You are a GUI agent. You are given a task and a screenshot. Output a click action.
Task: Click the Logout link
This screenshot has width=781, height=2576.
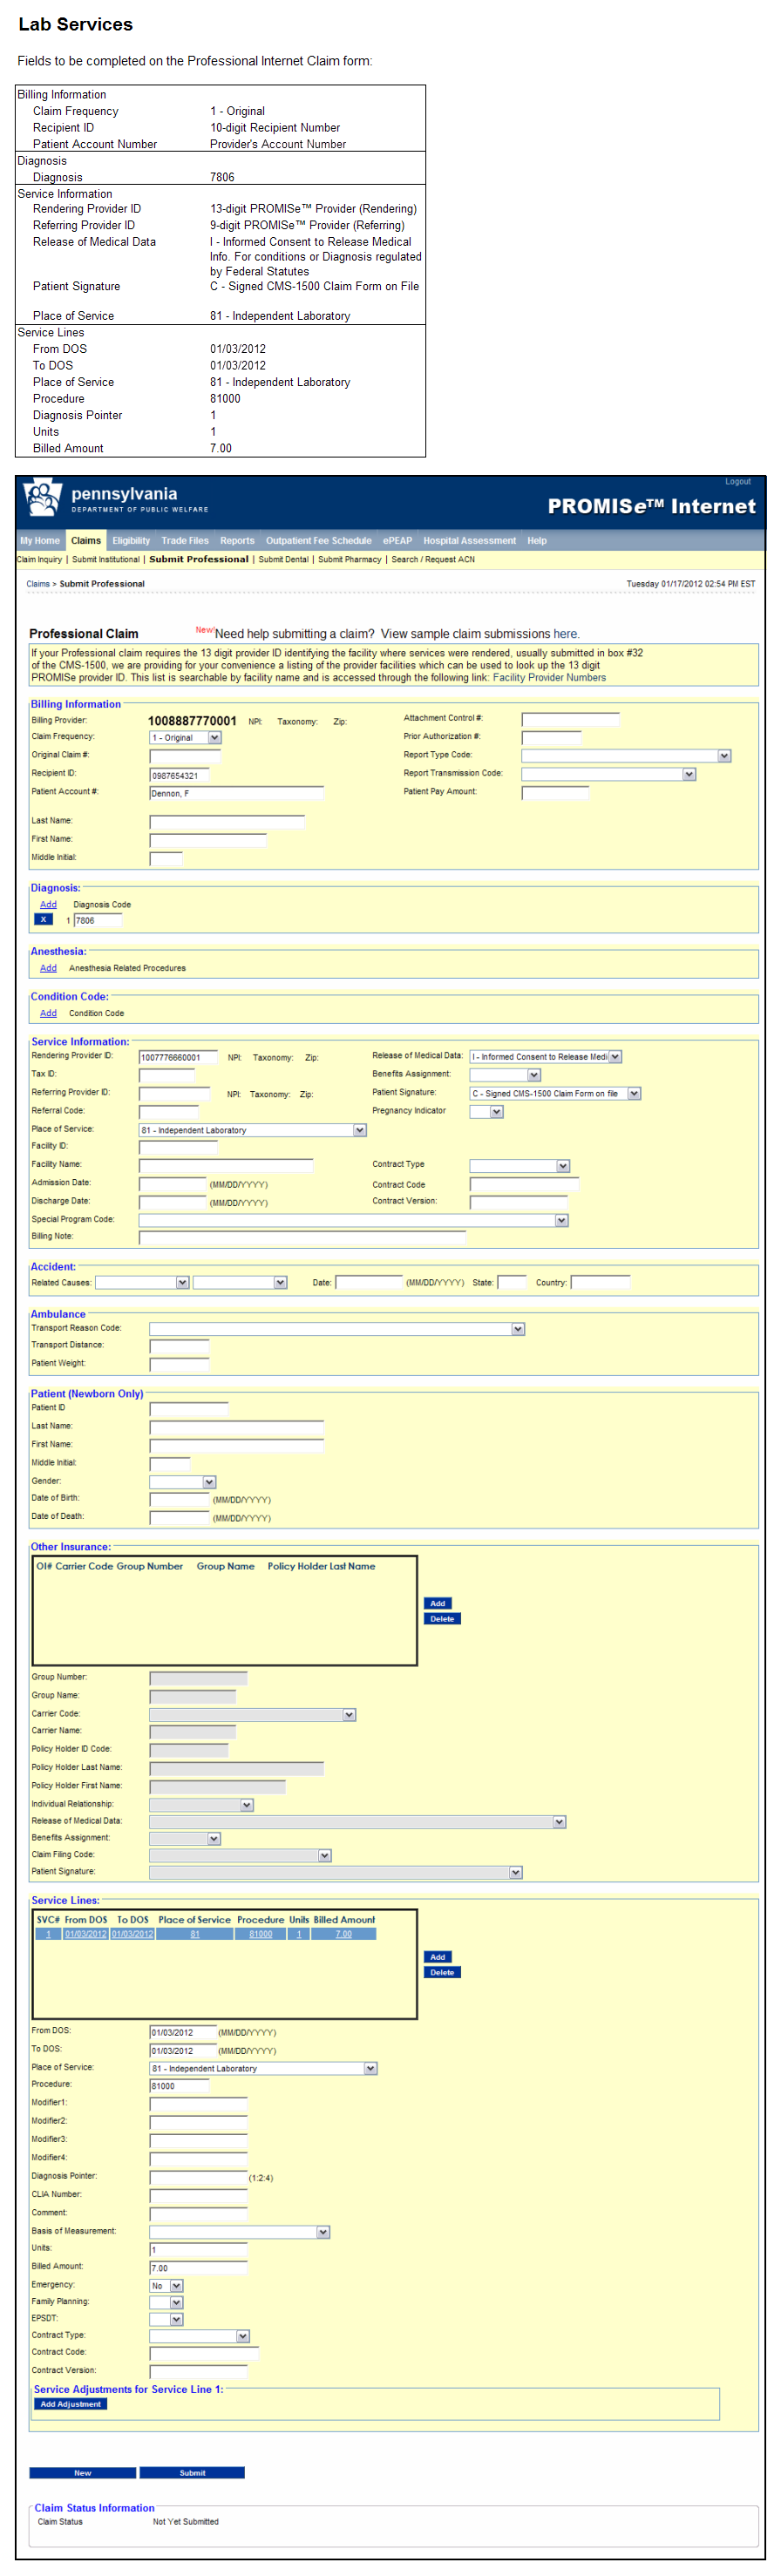pyautogui.click(x=738, y=481)
